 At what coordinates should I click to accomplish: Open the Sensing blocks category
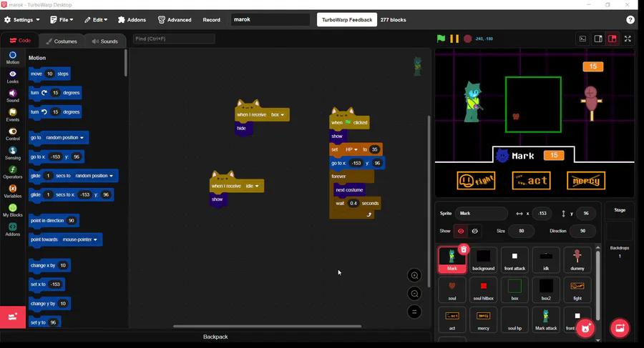tap(13, 153)
